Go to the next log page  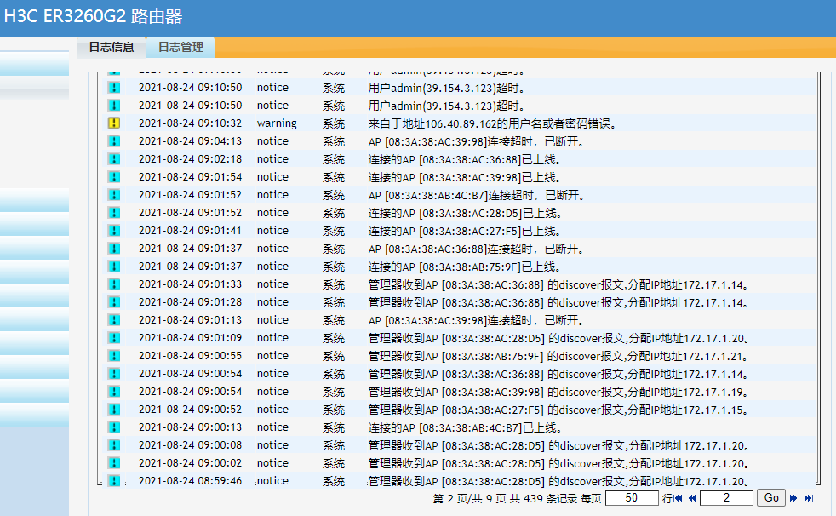pos(793,498)
